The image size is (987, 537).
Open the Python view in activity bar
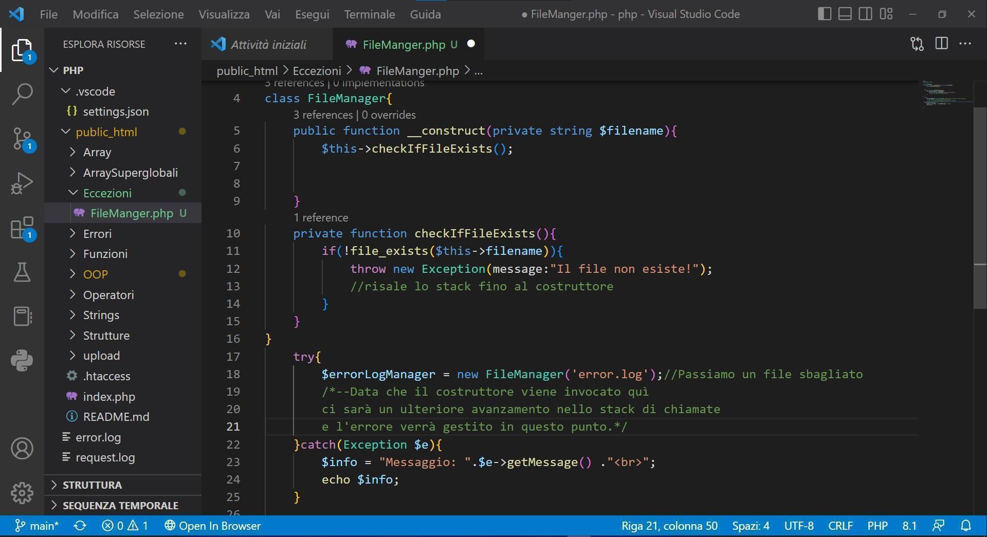coord(22,360)
